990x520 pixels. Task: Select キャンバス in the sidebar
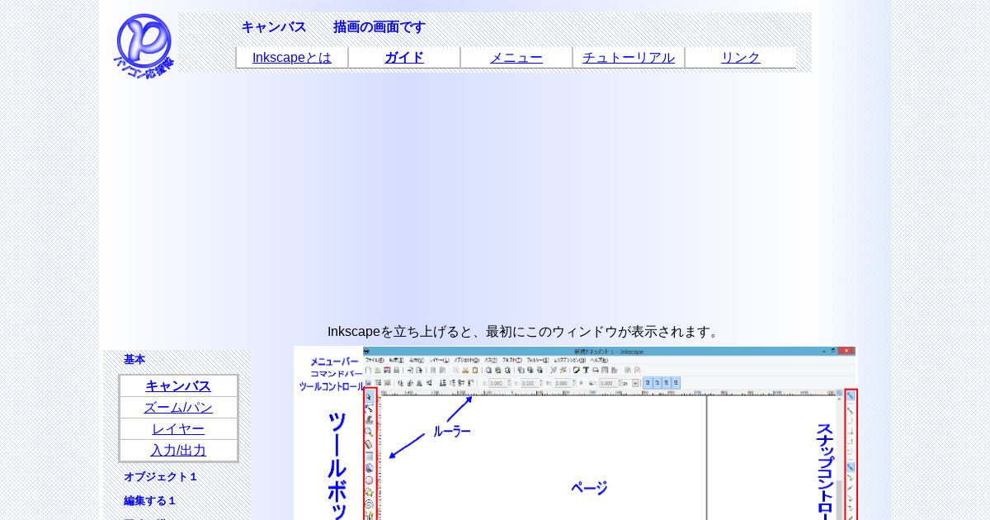point(178,386)
